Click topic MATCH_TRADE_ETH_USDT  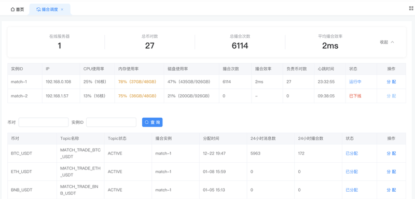[x=80, y=172]
